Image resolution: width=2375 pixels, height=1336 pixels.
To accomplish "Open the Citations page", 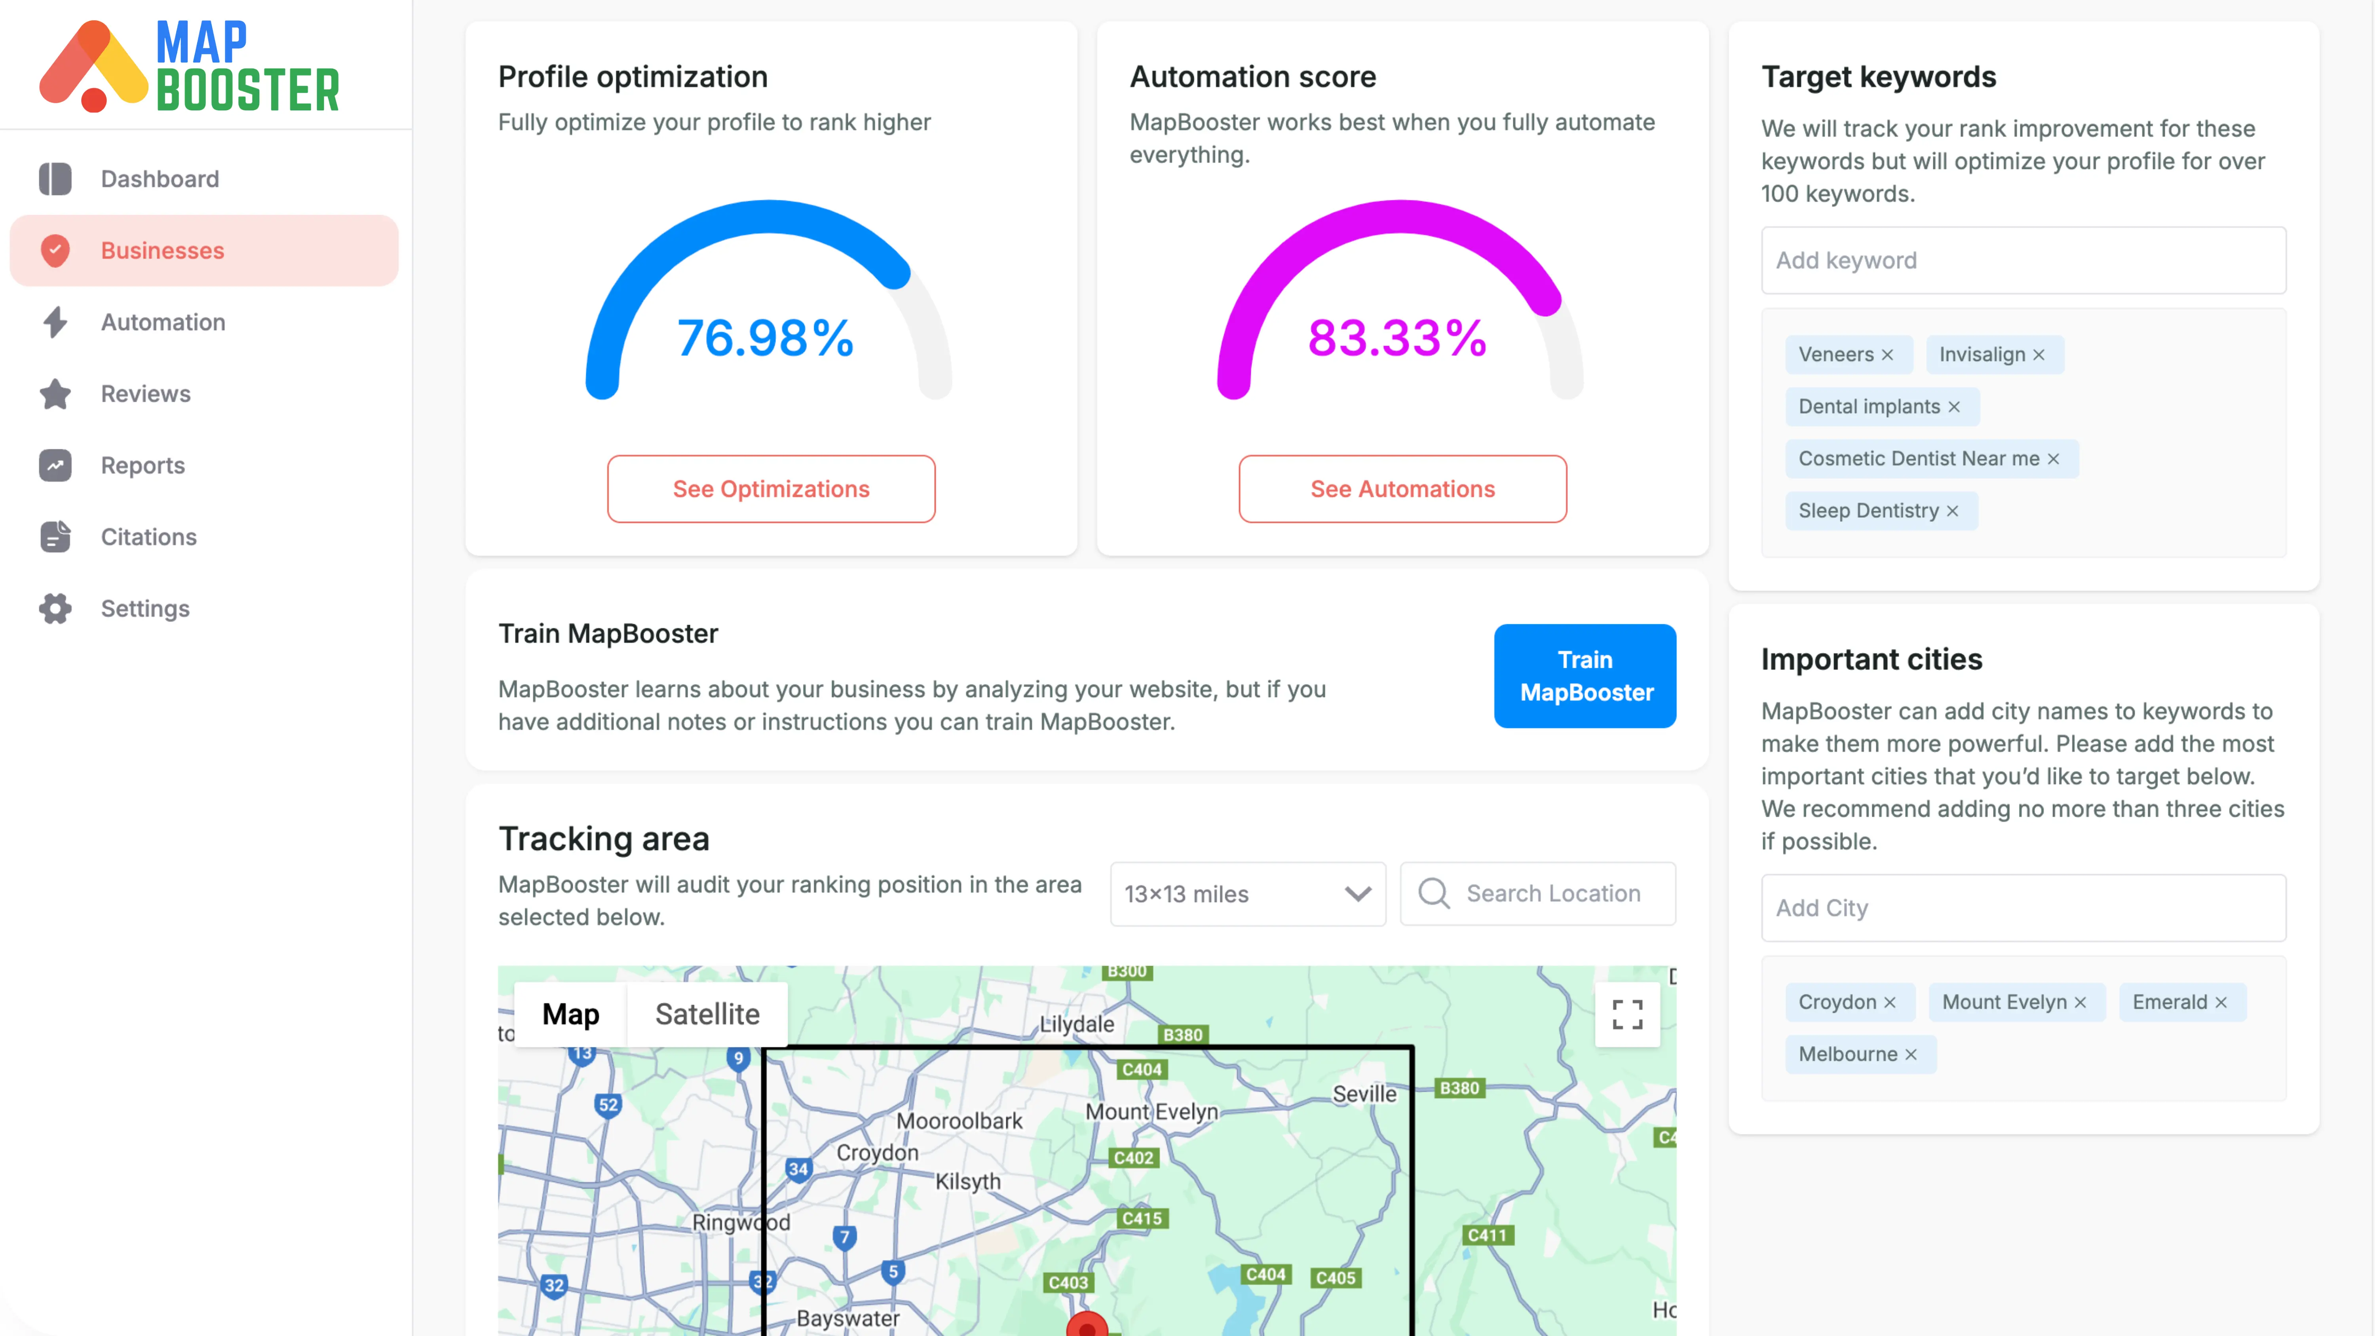I will 204,537.
